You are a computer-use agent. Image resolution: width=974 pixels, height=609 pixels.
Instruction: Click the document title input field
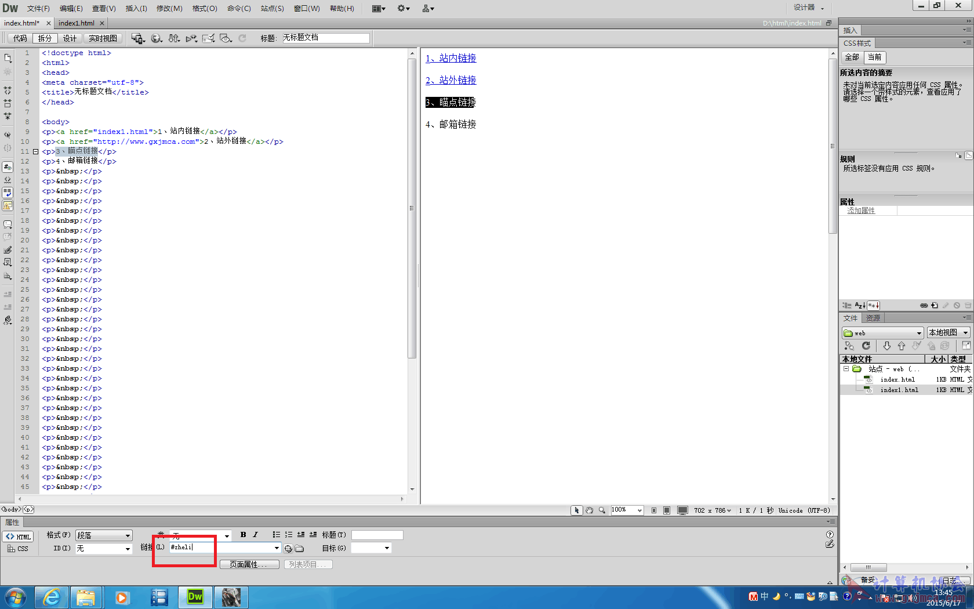tap(326, 38)
